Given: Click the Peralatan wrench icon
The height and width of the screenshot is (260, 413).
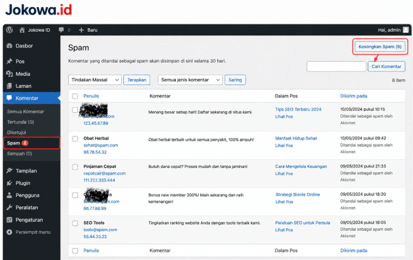Looking at the screenshot, I should click(9, 207).
